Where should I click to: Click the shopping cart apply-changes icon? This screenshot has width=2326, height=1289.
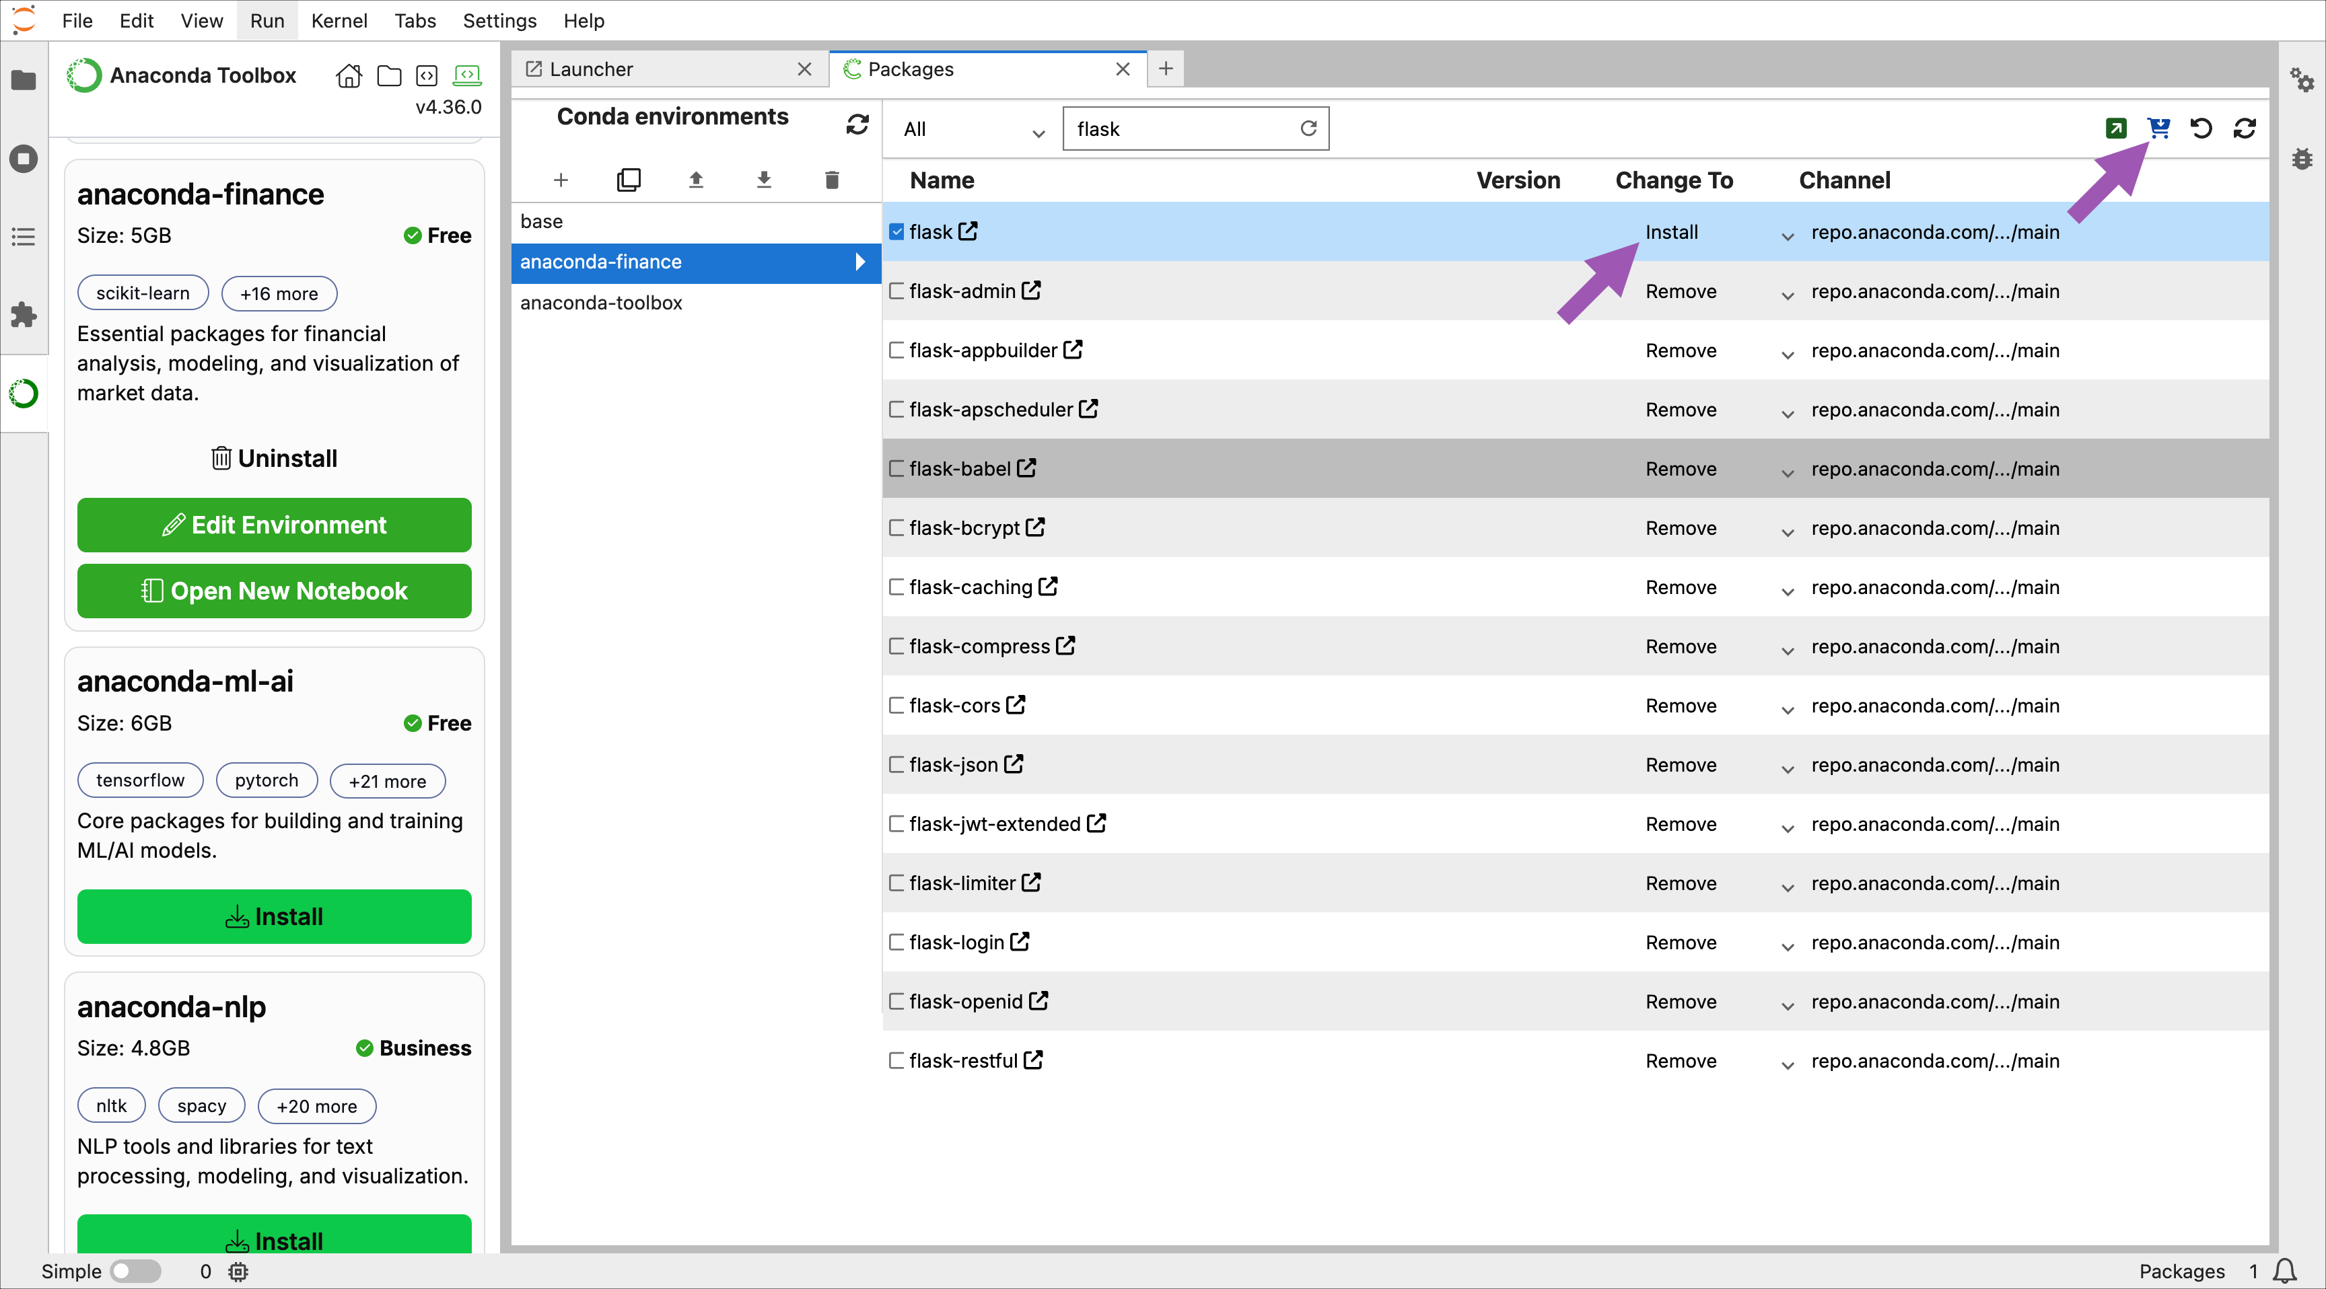pyautogui.click(x=2158, y=128)
